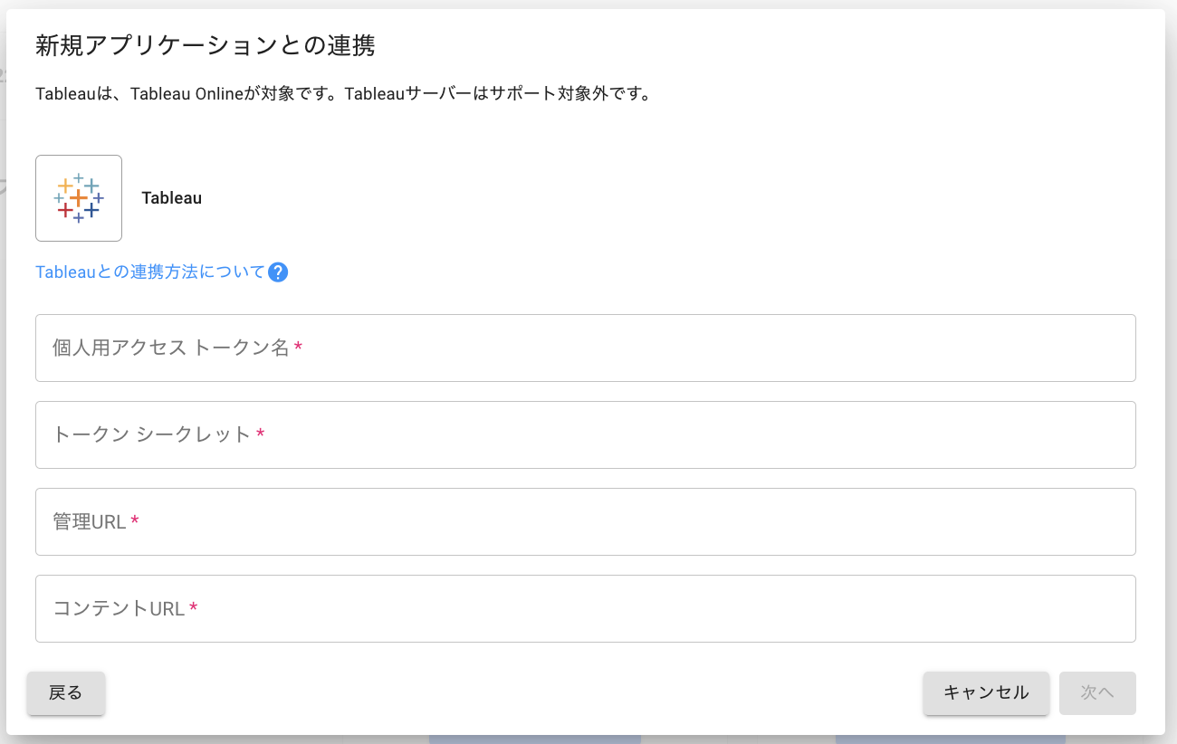Click the required asterisk after トークン シークレット

[x=261, y=435]
